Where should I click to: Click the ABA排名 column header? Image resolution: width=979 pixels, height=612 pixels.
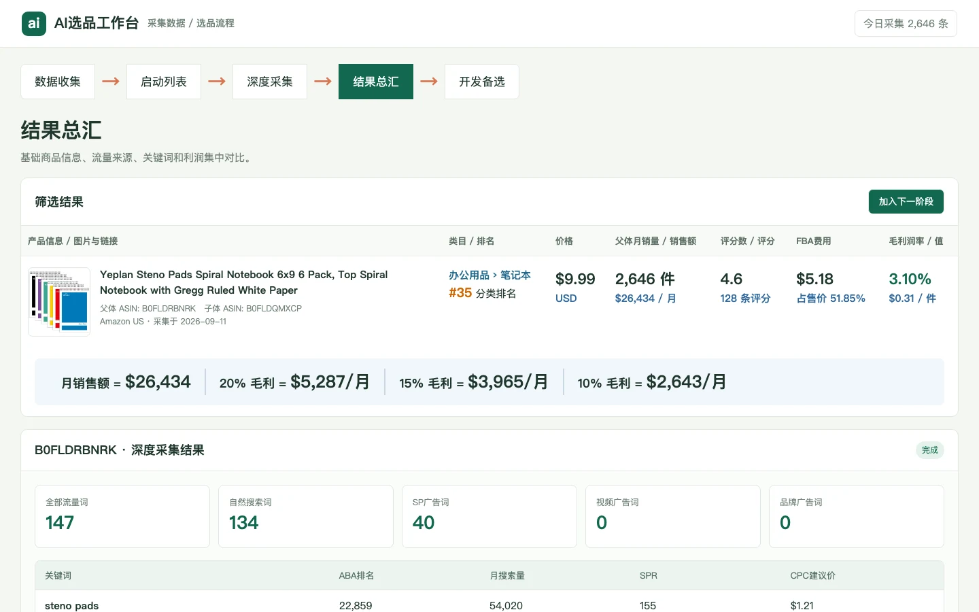(356, 575)
